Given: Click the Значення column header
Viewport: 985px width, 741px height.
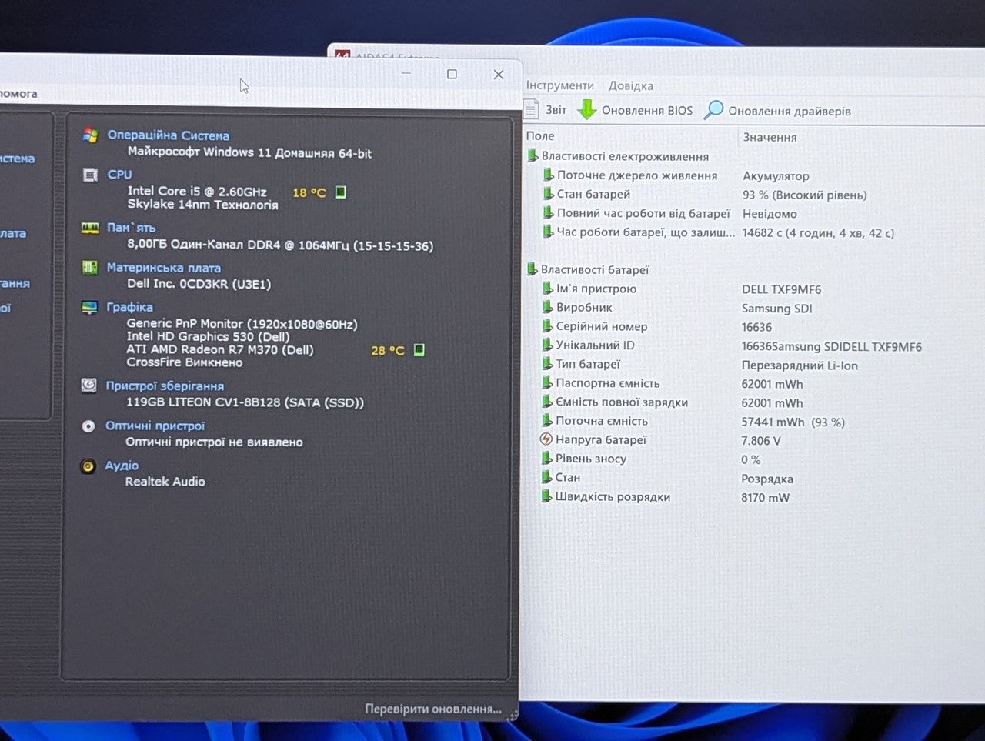Looking at the screenshot, I should (770, 137).
